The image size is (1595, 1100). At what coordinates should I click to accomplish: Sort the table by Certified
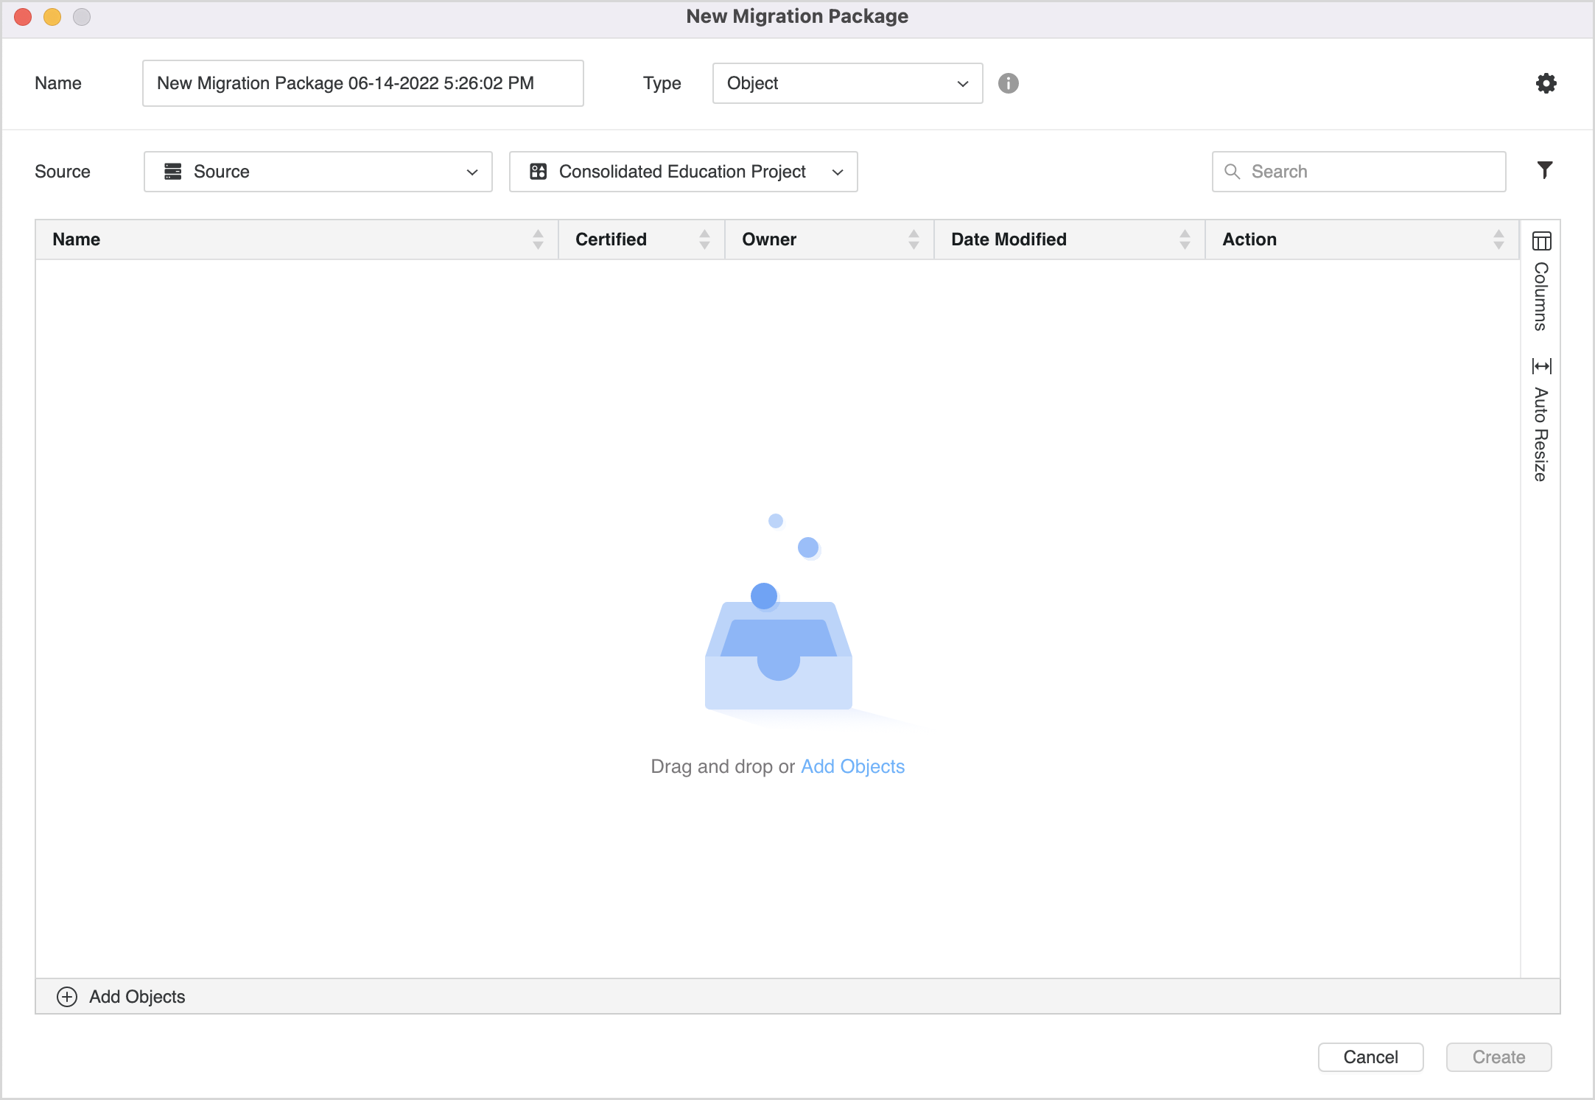[704, 239]
